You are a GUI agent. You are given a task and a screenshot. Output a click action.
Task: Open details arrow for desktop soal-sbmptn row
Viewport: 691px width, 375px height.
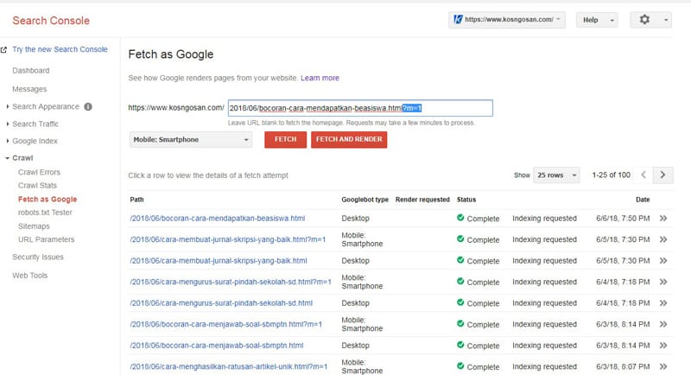663,345
